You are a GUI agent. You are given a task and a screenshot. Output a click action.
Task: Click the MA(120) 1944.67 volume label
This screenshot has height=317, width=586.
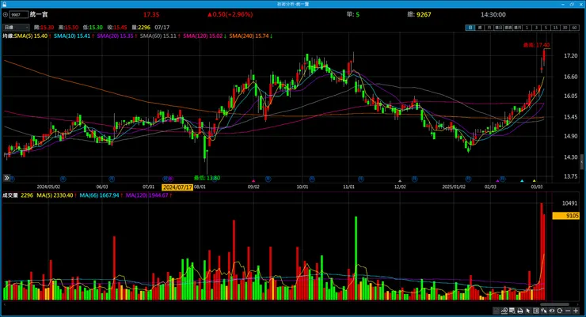coord(146,195)
